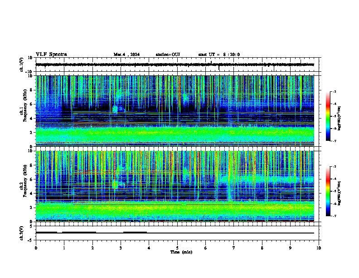
Task: Click time axis tick label "7"
Action: [234, 248]
